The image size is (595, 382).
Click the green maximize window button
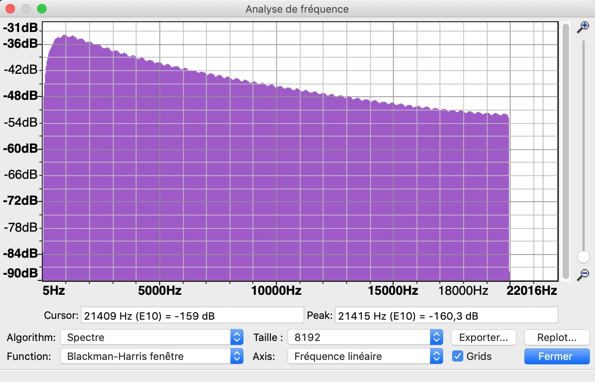coord(42,9)
